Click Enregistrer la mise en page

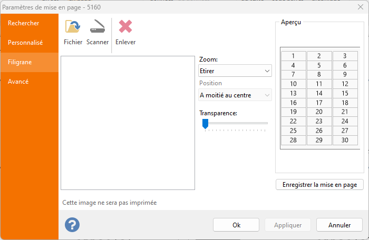319,185
